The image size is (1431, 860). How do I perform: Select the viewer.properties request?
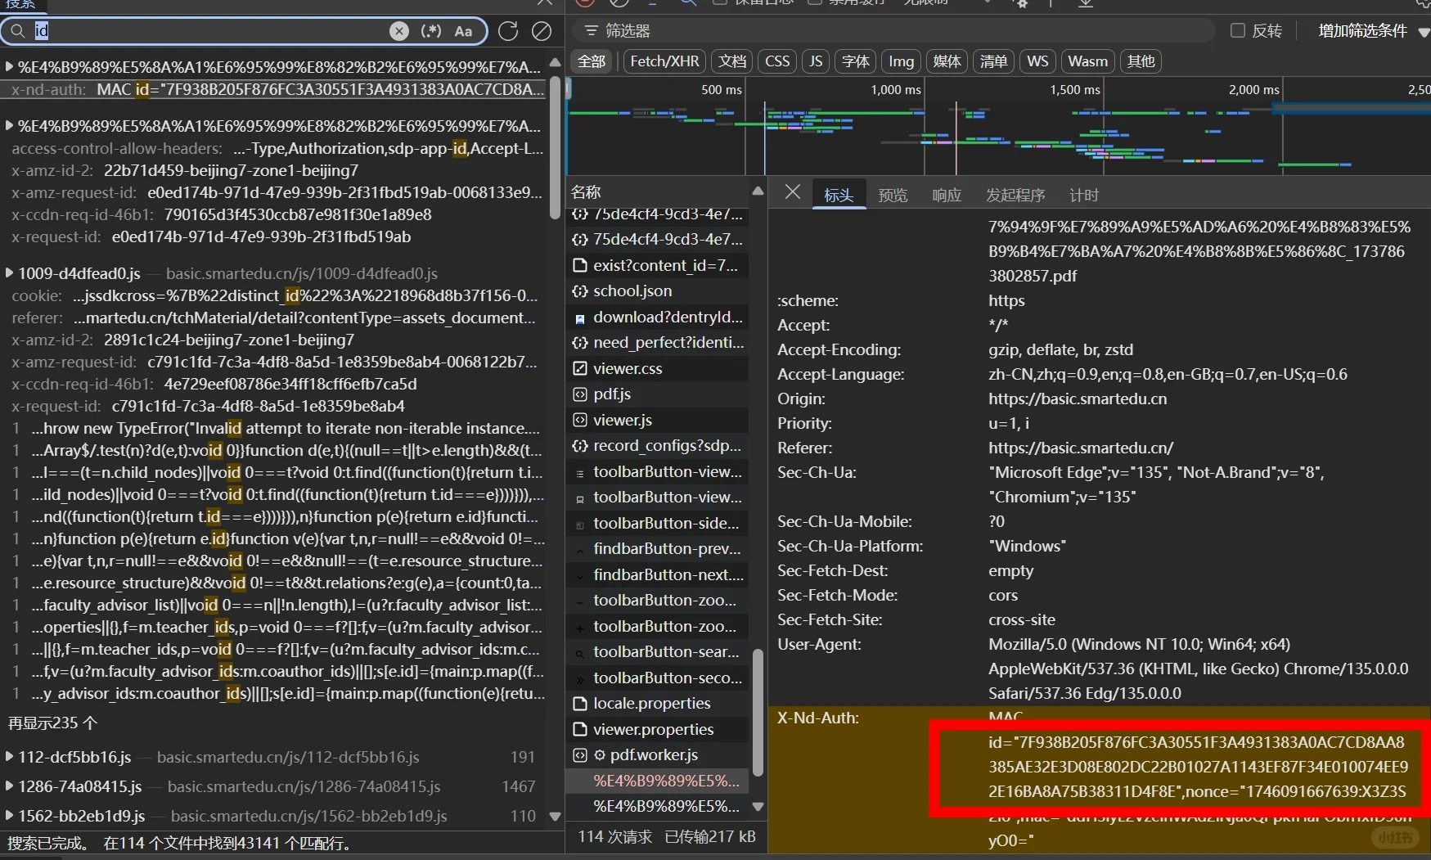point(659,729)
